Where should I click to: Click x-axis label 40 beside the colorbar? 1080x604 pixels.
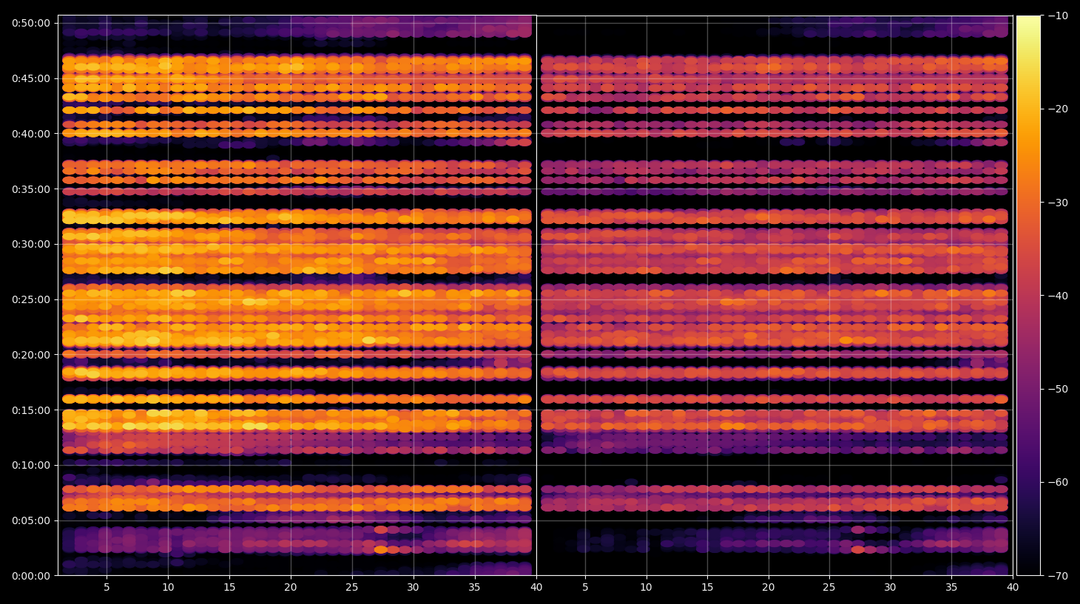tap(1012, 588)
